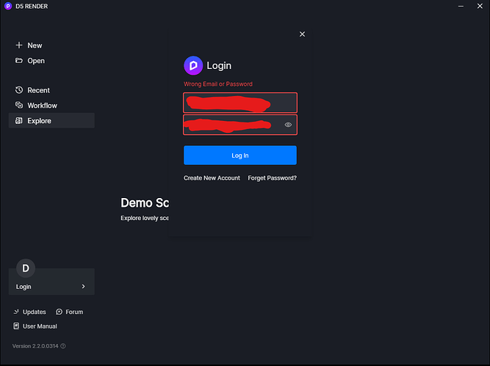
Task: Open the Recent section
Action: [38, 90]
